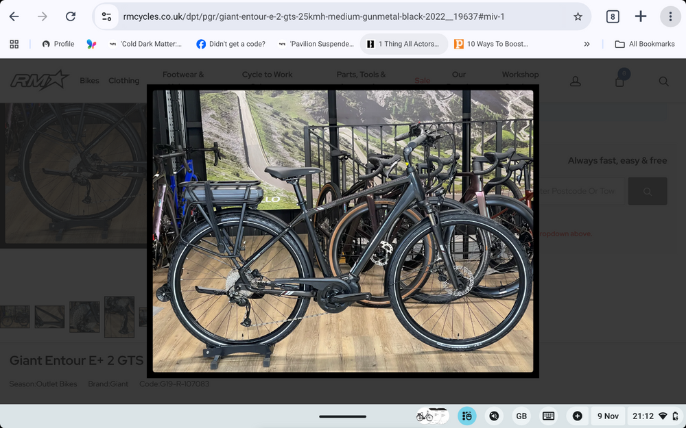The image size is (686, 428).
Task: Open the Bikes menu
Action: coord(89,80)
